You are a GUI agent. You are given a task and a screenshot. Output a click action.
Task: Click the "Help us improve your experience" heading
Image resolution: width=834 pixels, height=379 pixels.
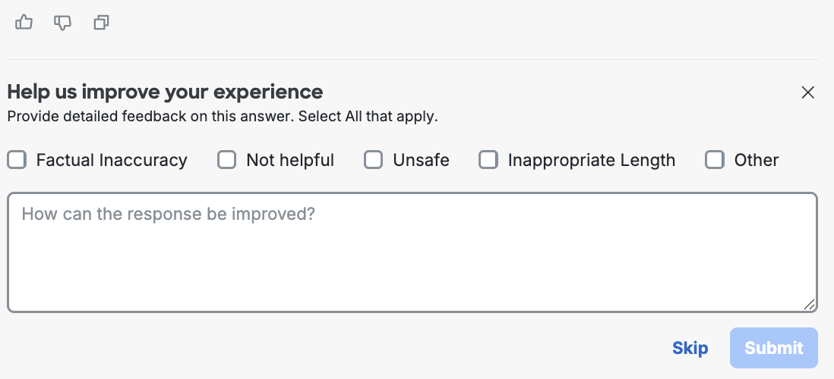[x=165, y=92]
